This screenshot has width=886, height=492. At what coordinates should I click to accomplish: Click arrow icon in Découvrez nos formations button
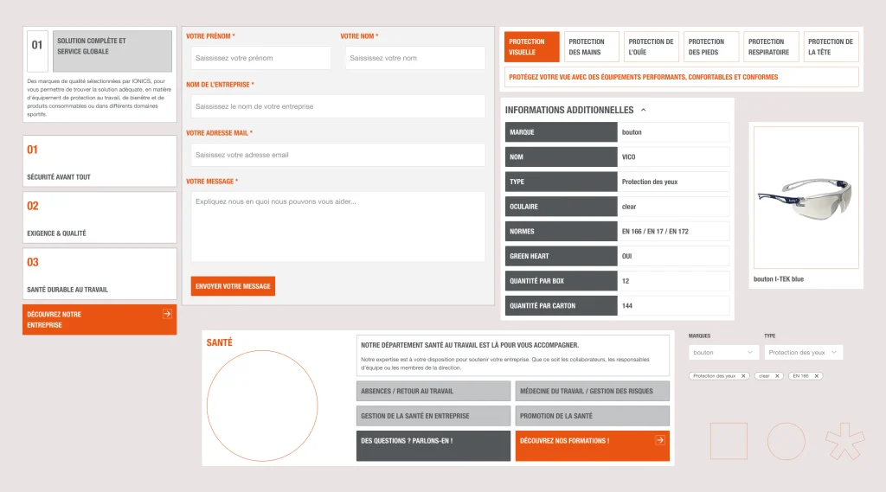coord(660,440)
